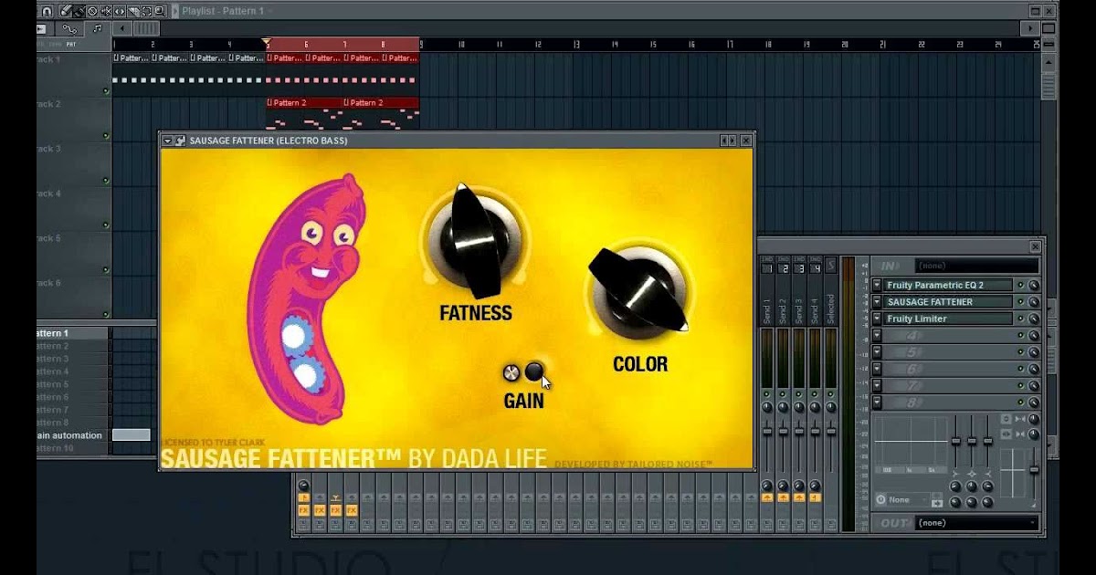Select the delete tool in Playlist toolbar
Image resolution: width=1096 pixels, height=575 pixels.
[x=92, y=11]
